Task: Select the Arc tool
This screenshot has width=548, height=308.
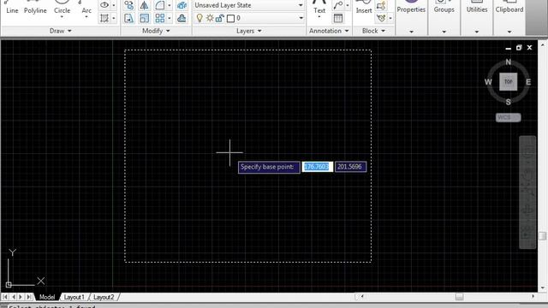Action: tap(86, 7)
